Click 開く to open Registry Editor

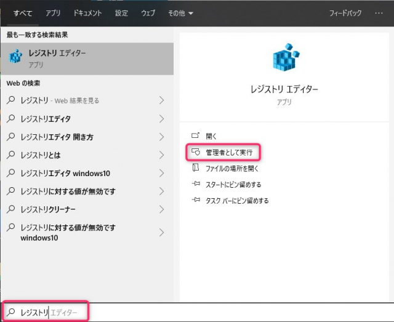click(x=211, y=136)
